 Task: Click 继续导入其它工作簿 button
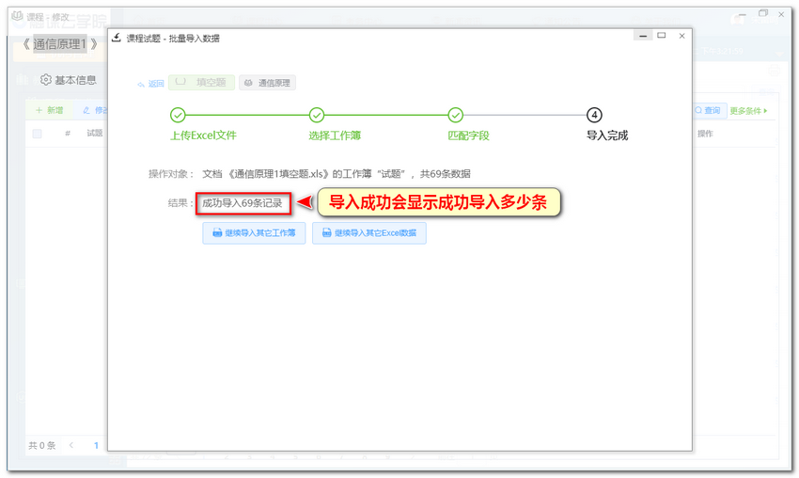click(x=254, y=233)
